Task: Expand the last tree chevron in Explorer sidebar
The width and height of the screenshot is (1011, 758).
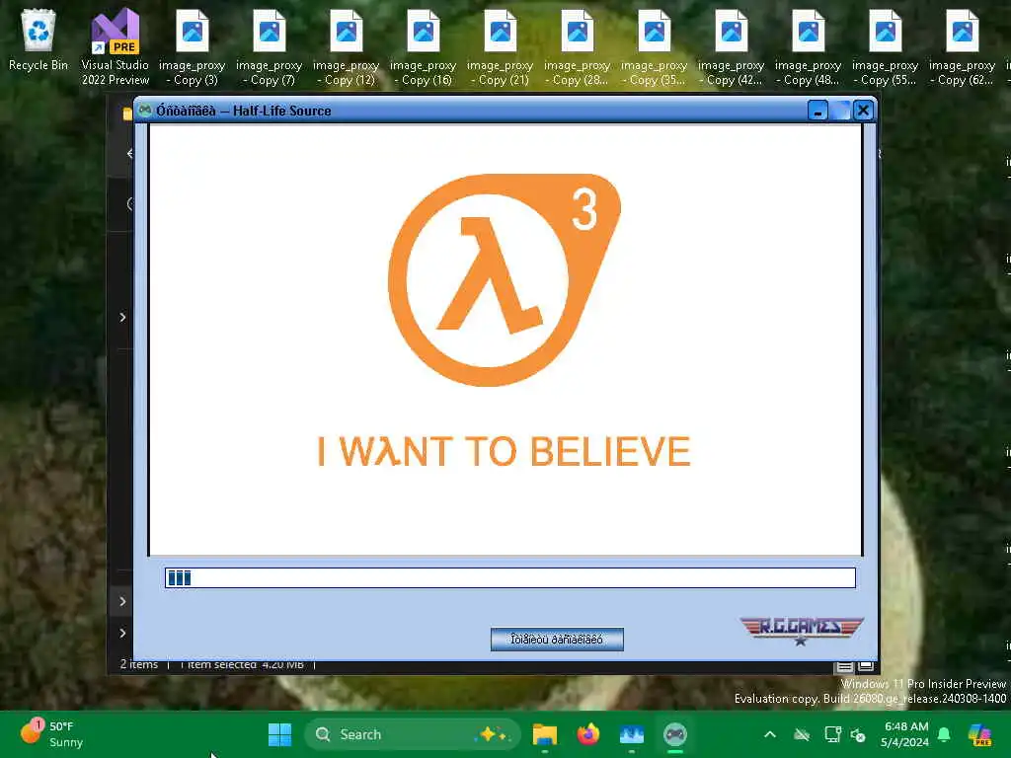Action: pyautogui.click(x=122, y=633)
